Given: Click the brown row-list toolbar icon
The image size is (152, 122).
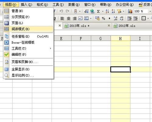Looking at the screenshot, I should (76, 11).
